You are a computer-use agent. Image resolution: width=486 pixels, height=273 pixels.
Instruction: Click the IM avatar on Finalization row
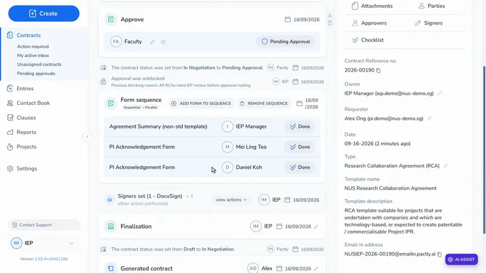coord(256,226)
